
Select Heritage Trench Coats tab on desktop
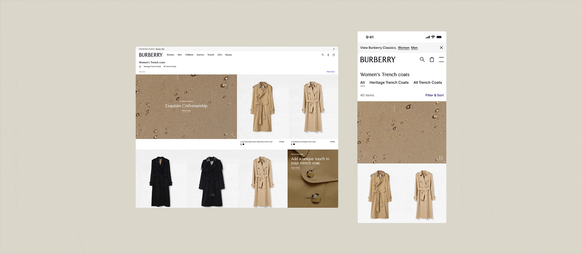152,67
